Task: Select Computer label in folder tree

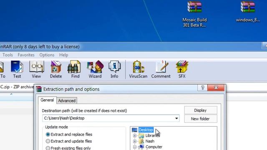Action: (154, 147)
